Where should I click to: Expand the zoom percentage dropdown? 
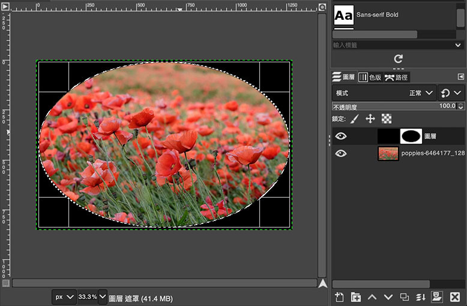coord(103,296)
